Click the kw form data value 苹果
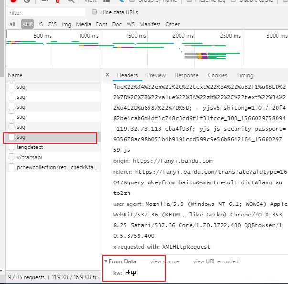Screen dimensions: 288x284 tap(130, 273)
